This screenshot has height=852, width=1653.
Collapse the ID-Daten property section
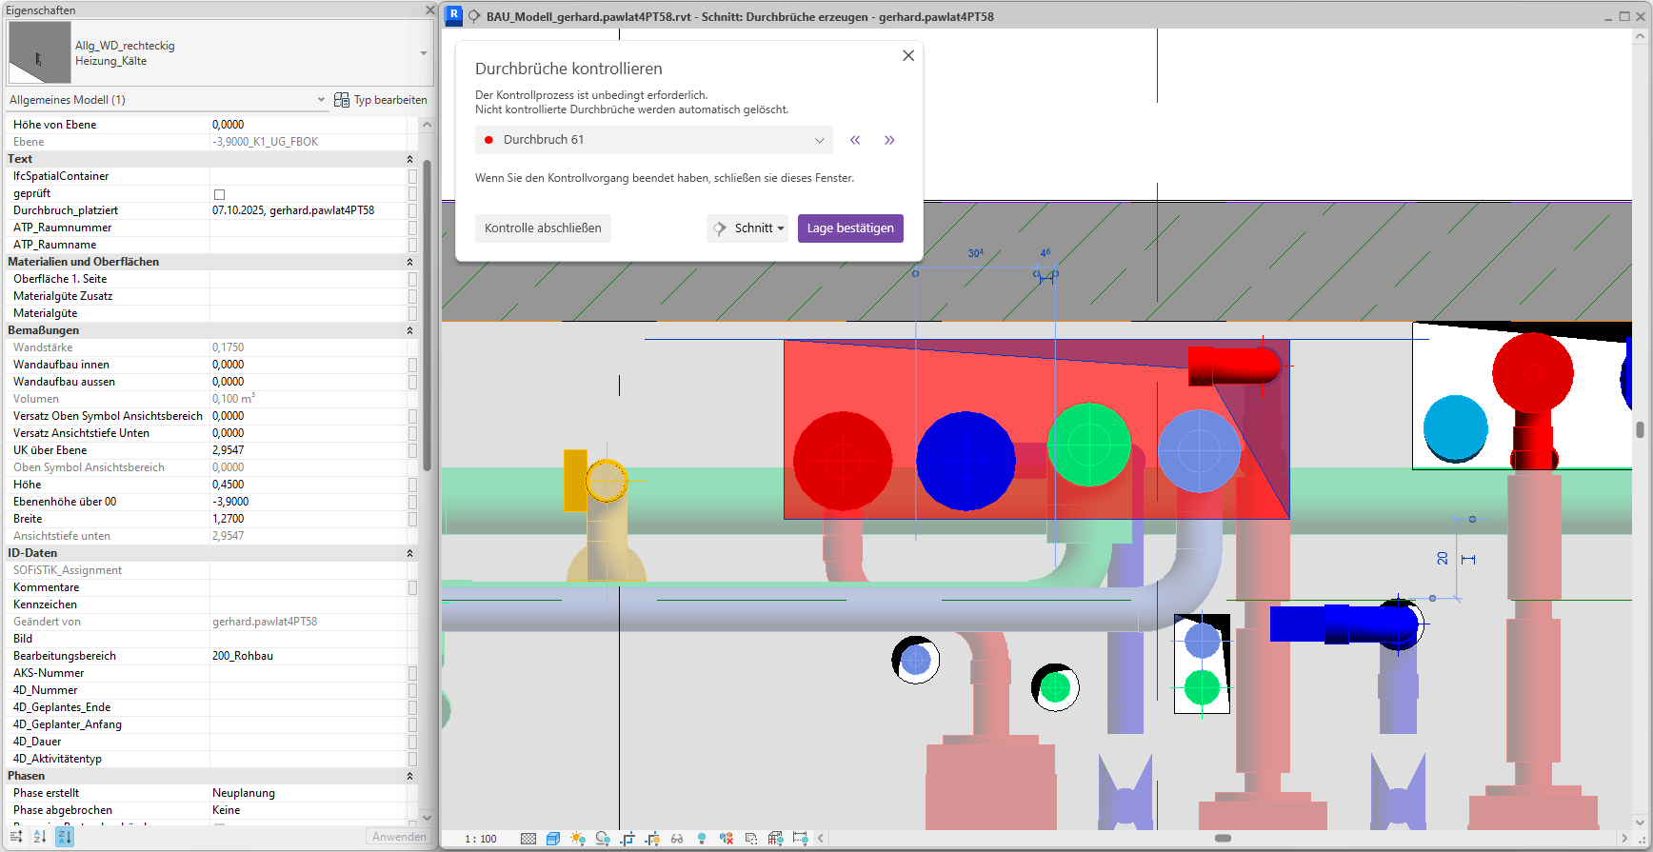[410, 553]
